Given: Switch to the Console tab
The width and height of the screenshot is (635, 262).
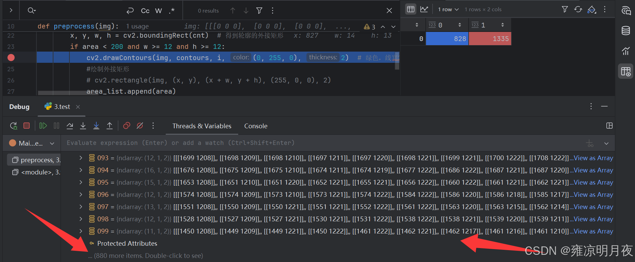Looking at the screenshot, I should [256, 126].
